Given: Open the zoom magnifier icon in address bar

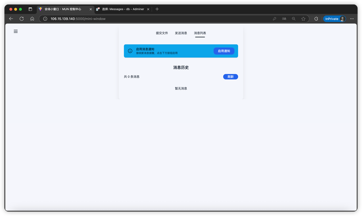Looking at the screenshot, I should click(294, 19).
